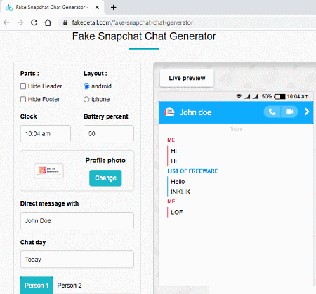Click the right chevron arrow beside video icon
The image size is (316, 294).
307,112
